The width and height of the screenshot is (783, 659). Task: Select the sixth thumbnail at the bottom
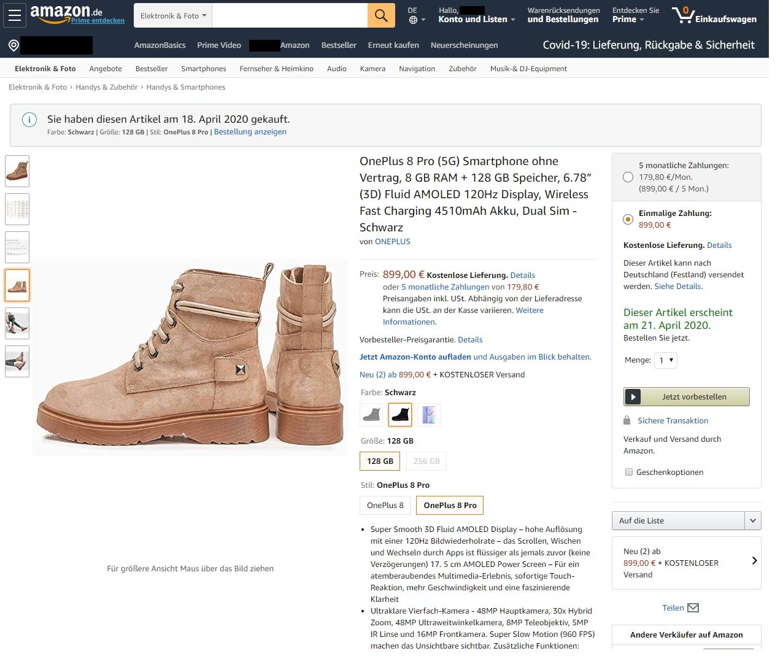pos(17,361)
